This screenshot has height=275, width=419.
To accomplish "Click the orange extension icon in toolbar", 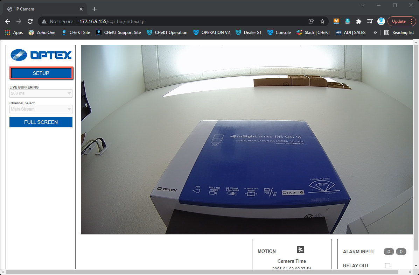I will tap(336, 21).
